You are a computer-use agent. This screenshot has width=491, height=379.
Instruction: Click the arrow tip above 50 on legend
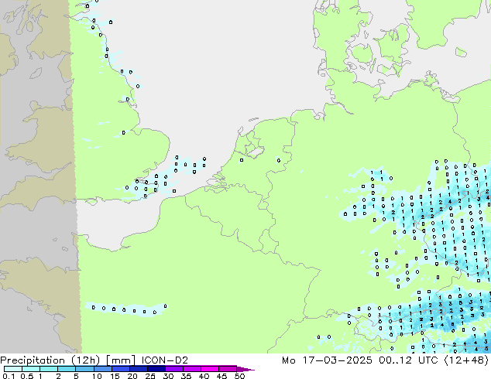point(245,369)
